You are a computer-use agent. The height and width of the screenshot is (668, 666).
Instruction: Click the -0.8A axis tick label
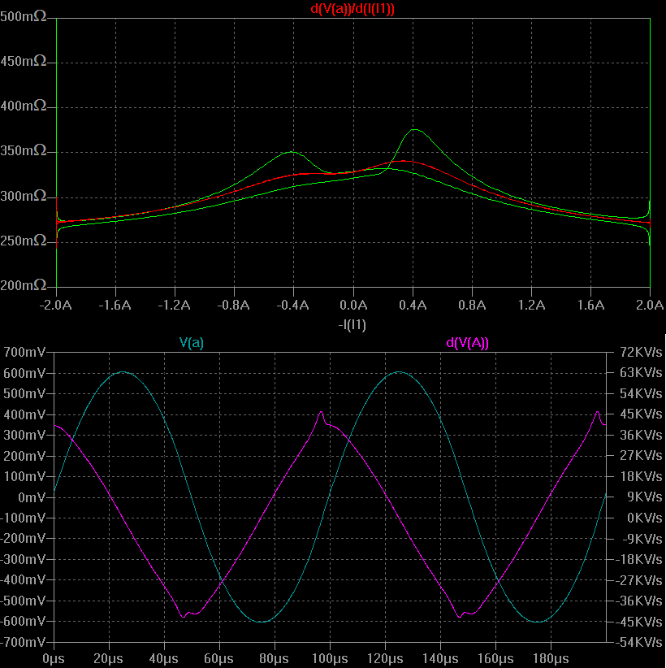[x=233, y=305]
